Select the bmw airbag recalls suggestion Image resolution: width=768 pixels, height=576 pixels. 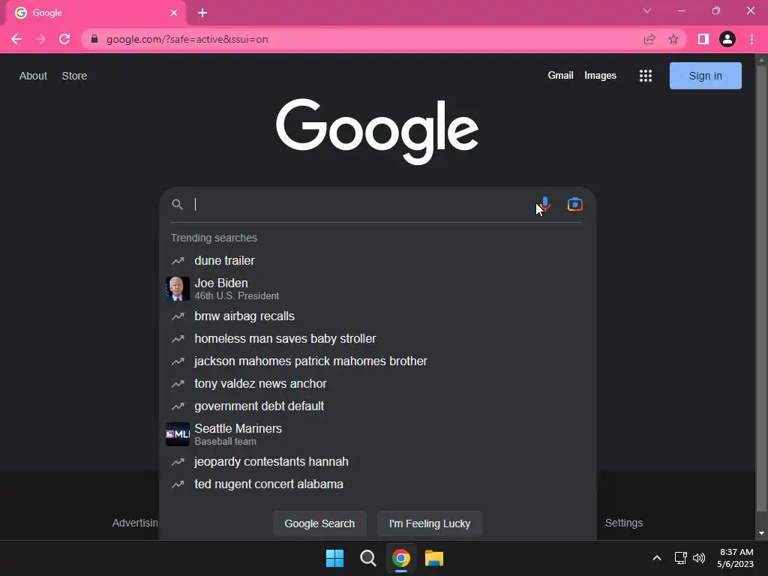pos(378,316)
